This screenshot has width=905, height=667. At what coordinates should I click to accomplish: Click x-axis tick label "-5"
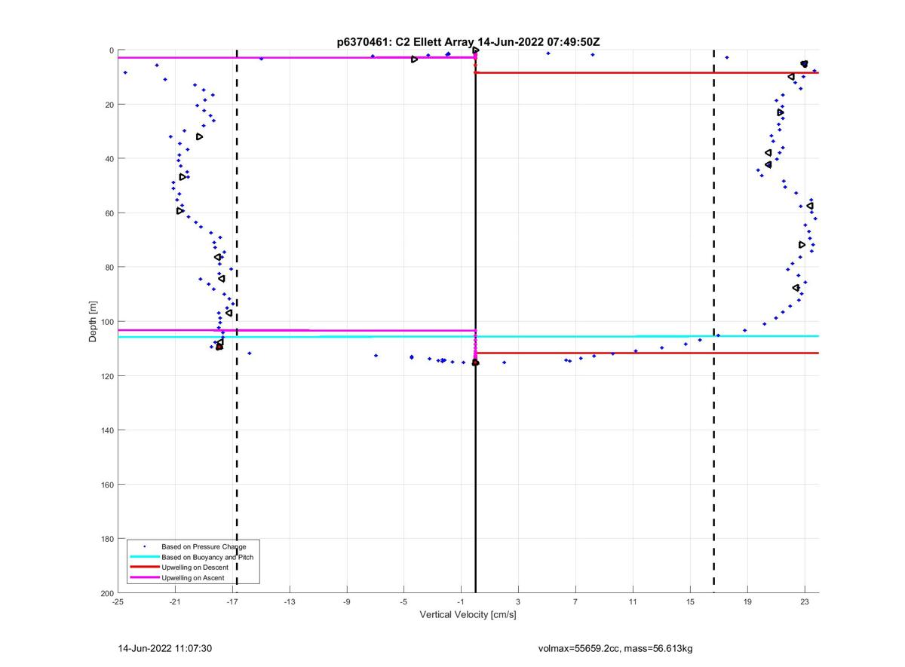click(x=403, y=602)
